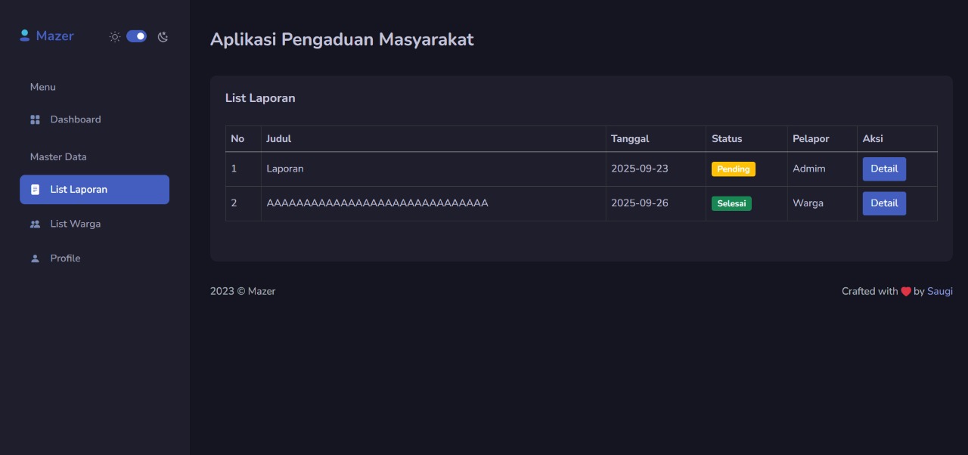Click the red heart icon in footer

906,292
